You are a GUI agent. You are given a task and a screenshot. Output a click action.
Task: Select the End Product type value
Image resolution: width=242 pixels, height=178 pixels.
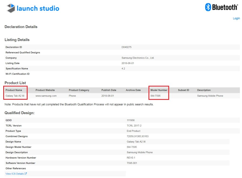point(134,131)
